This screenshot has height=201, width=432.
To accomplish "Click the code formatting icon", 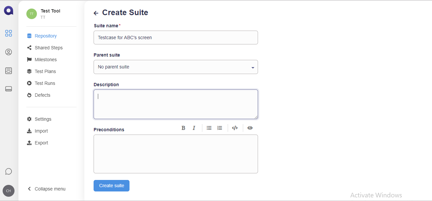I will [x=235, y=128].
